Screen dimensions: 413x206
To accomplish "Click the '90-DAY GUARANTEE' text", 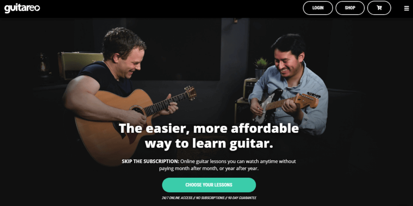I will coord(242,198).
